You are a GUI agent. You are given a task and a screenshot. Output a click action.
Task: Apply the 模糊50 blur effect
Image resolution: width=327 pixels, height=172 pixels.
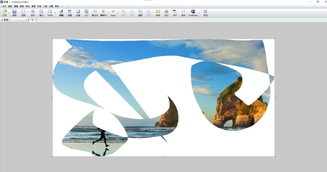tap(103, 13)
